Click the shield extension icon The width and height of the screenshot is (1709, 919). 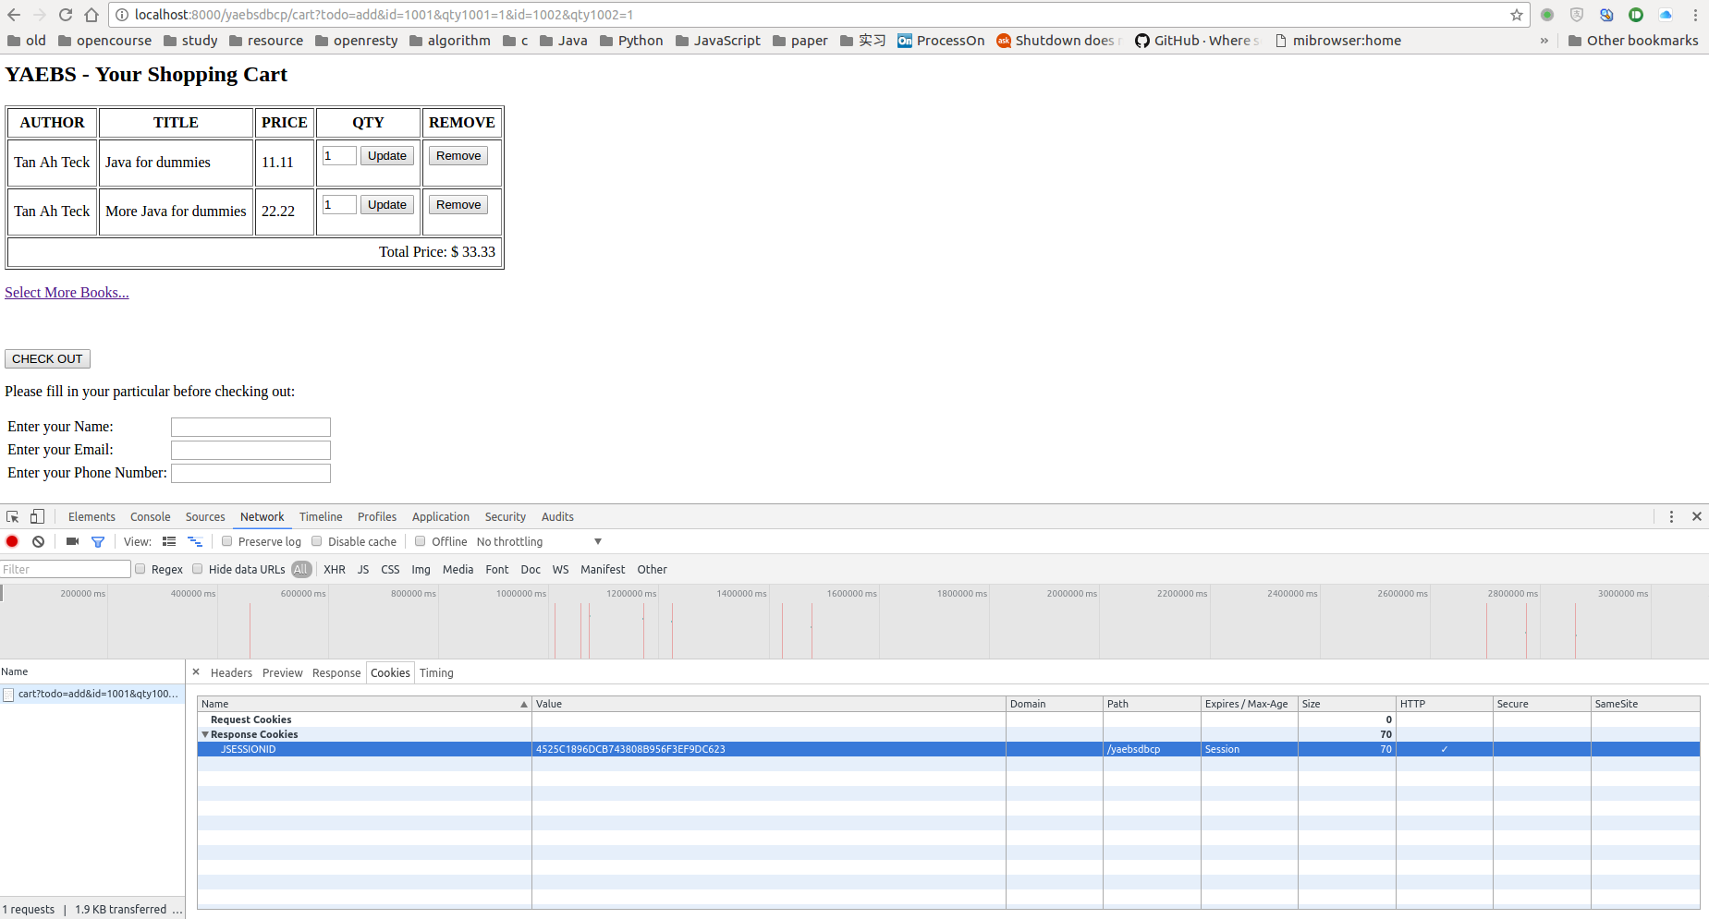tap(1577, 15)
